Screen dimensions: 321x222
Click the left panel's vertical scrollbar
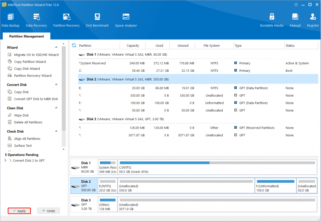(x=64, y=89)
